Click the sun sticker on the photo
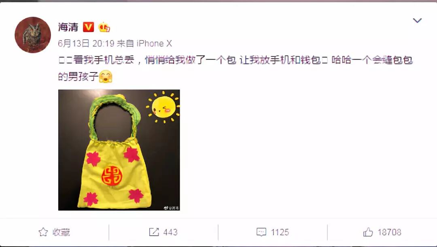 pyautogui.click(x=163, y=107)
